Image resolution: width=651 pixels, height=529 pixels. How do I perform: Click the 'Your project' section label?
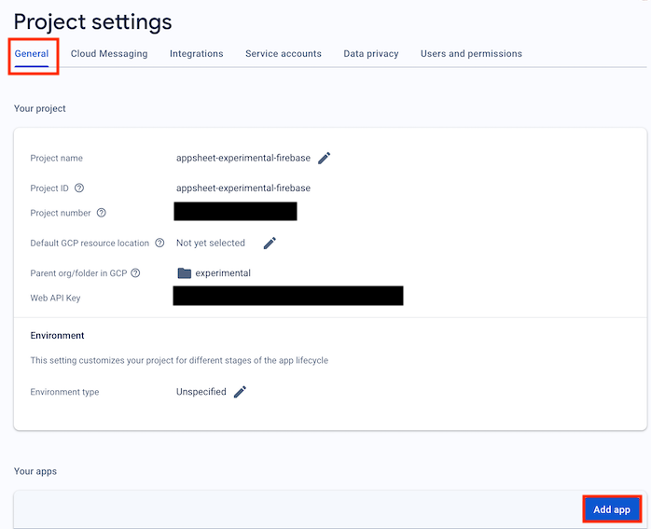point(40,108)
